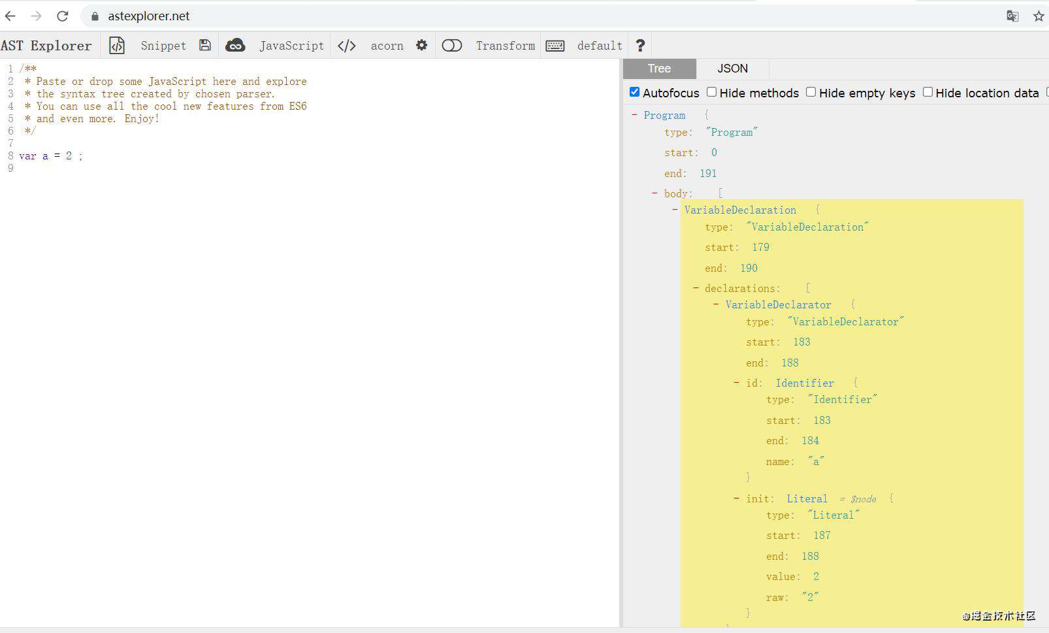Screen dimensions: 1049x633
Task: Enable the Hide methods checkbox
Action: pyautogui.click(x=711, y=92)
